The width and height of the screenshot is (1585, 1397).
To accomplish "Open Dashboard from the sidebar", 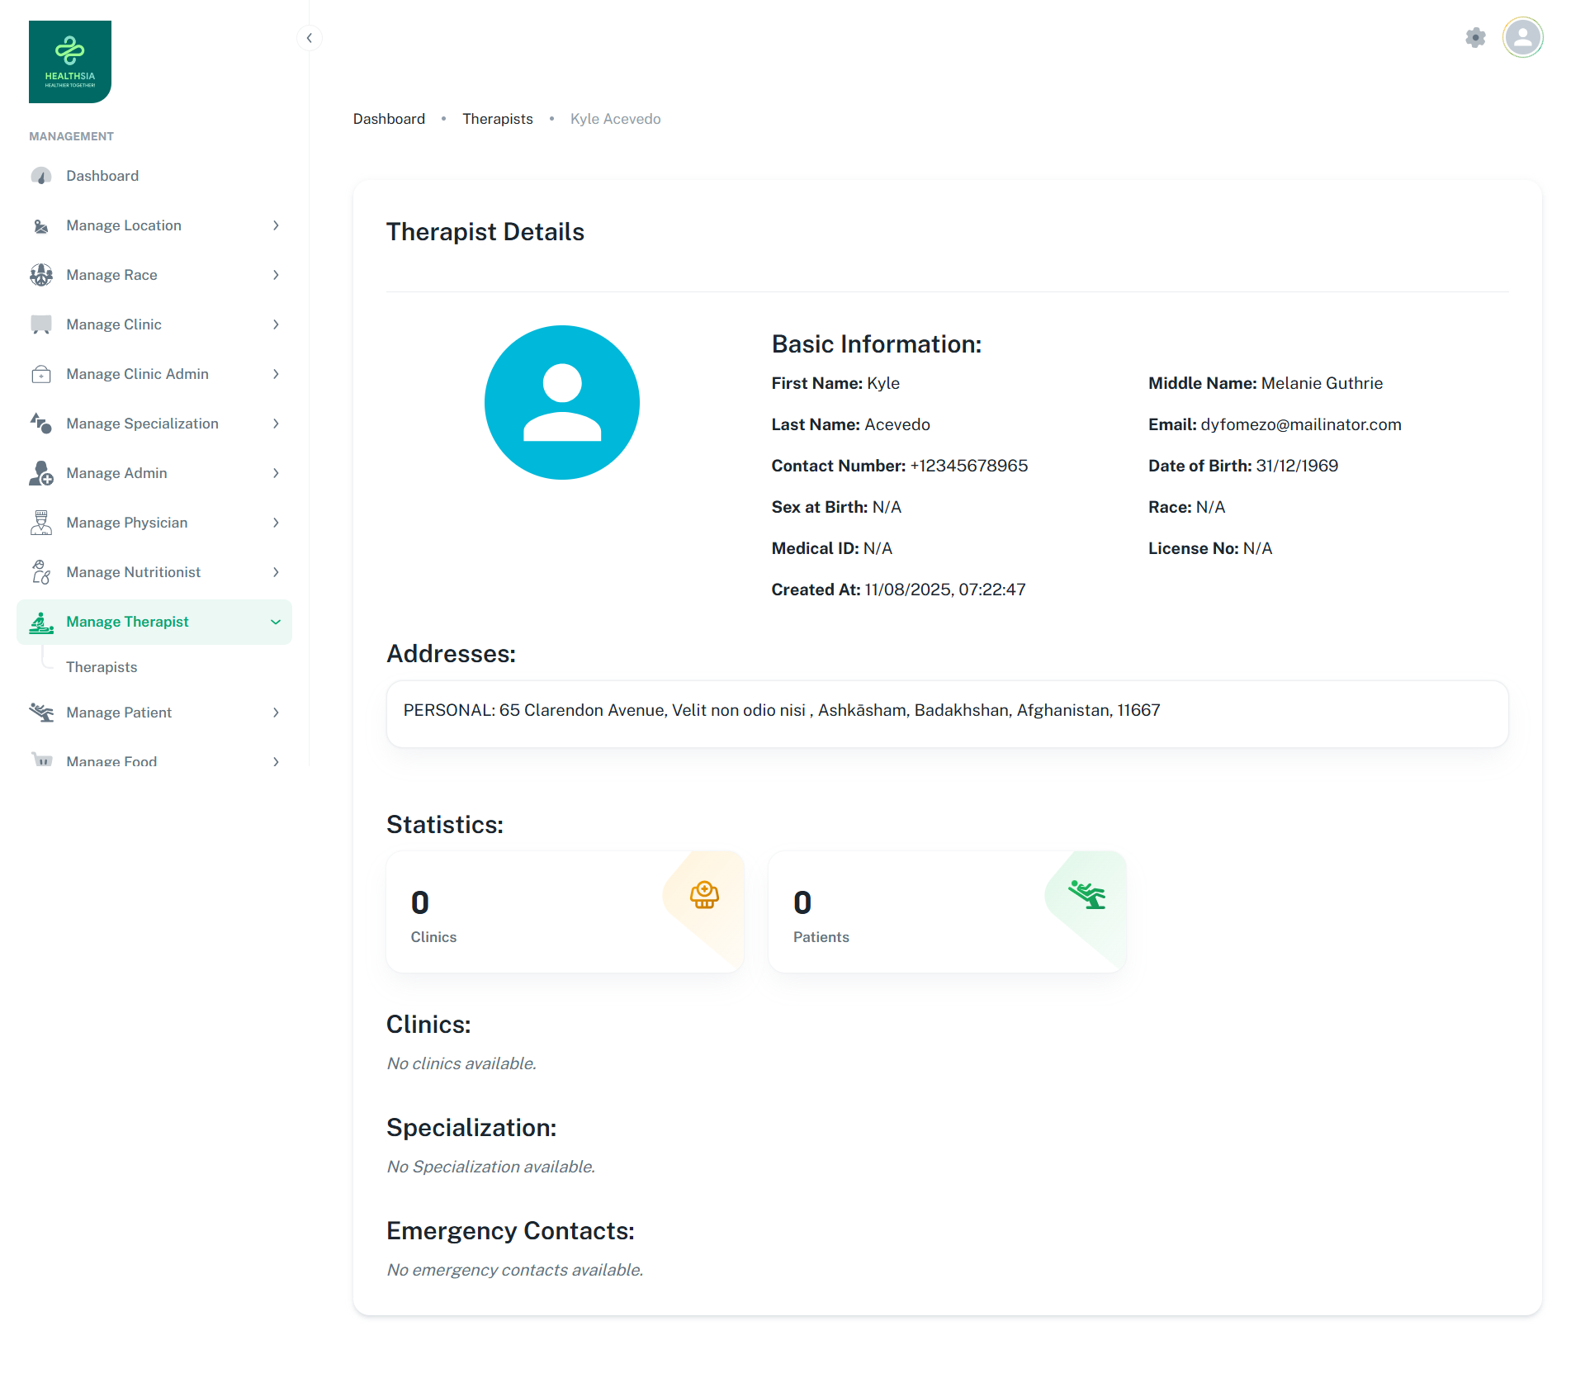I will coord(102,176).
